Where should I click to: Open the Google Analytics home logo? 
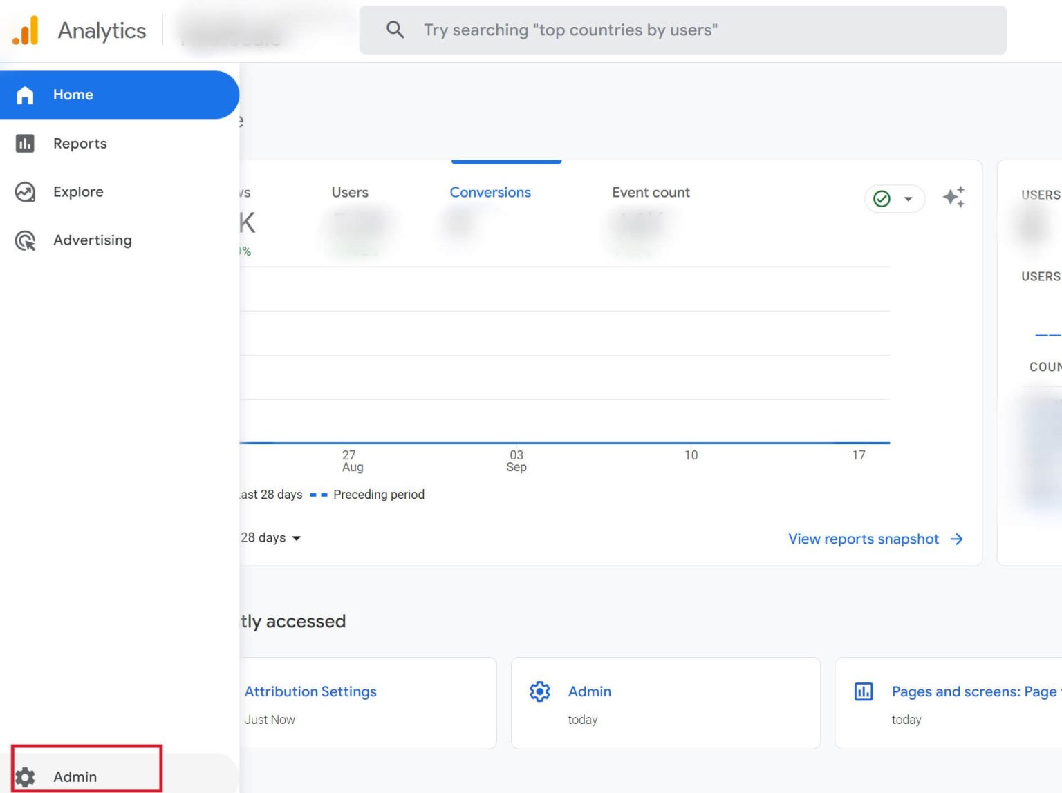point(26,30)
